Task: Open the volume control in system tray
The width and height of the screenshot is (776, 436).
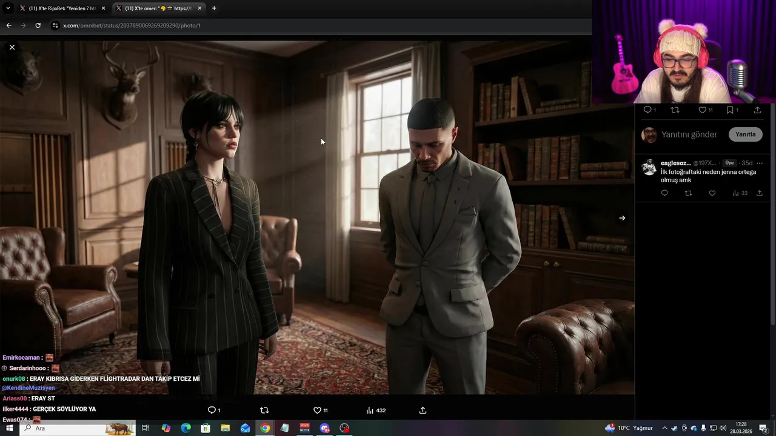Action: 723,428
